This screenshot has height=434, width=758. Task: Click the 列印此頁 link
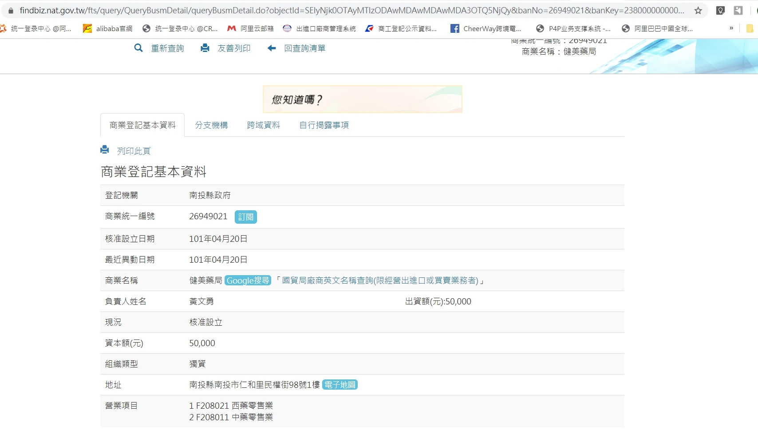click(x=134, y=151)
